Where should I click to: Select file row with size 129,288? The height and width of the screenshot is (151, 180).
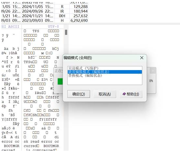45,7
